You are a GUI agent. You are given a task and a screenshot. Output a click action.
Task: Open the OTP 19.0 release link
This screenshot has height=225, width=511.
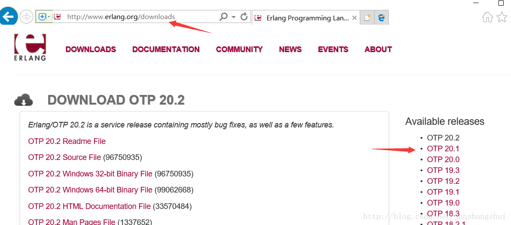pyautogui.click(x=443, y=202)
